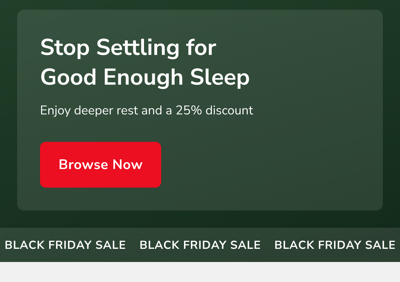Select the word "Settling" in the headline
400x282 pixels.
(138, 48)
